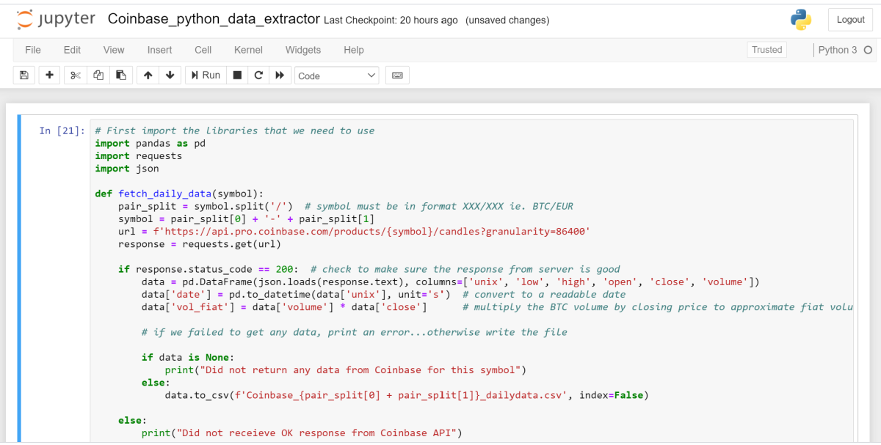Open the Widgets menu
The width and height of the screenshot is (881, 445).
pos(303,50)
